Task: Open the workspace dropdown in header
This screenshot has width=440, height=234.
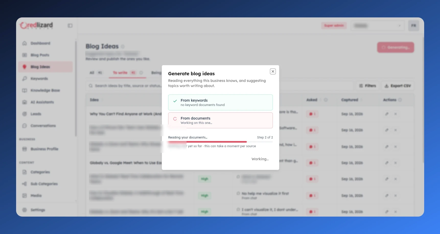Action: [377, 26]
